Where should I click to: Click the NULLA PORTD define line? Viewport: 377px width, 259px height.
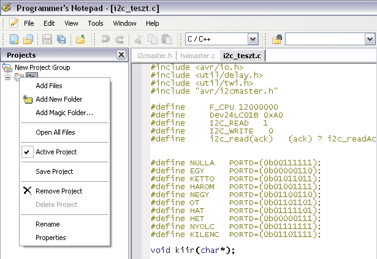[235, 163]
